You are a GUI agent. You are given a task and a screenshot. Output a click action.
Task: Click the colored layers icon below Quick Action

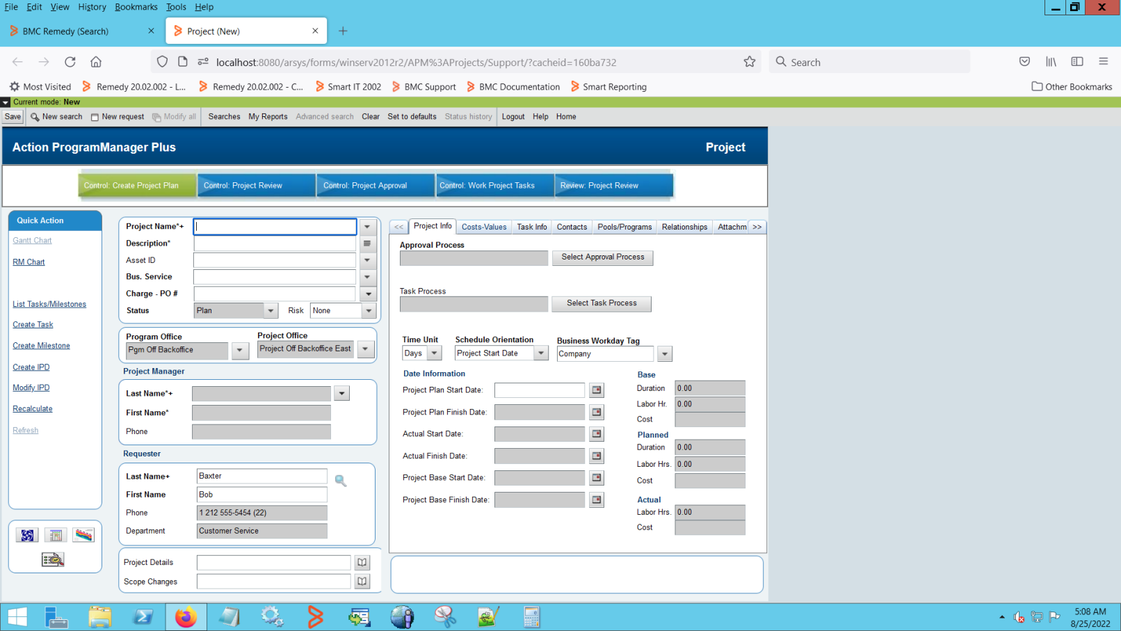(x=83, y=535)
